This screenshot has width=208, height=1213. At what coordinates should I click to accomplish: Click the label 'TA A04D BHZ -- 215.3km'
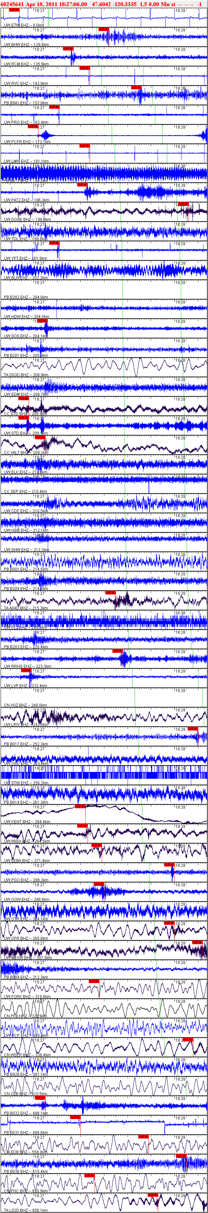pyautogui.click(x=26, y=608)
